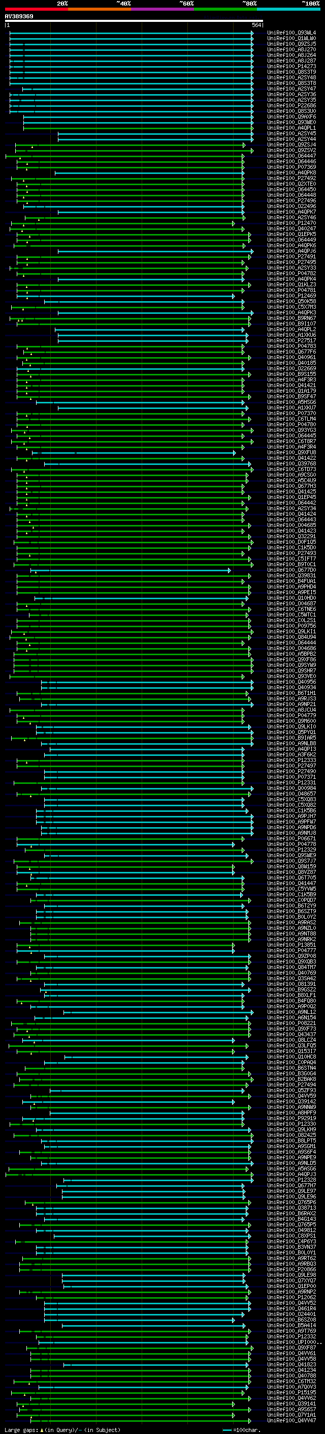Select the UniRef100_A8JCU4 label
Image resolution: width=325 pixels, height=1434 pixels.
291,710
